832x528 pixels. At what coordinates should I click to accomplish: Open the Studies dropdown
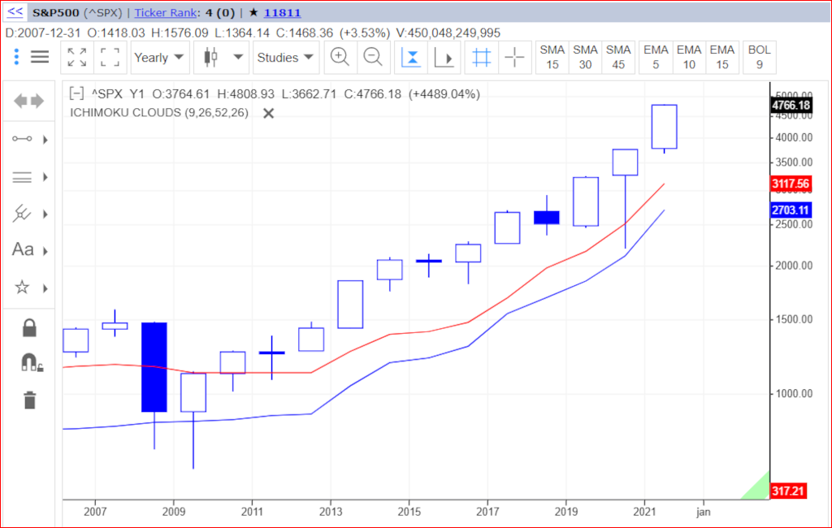[x=284, y=58]
